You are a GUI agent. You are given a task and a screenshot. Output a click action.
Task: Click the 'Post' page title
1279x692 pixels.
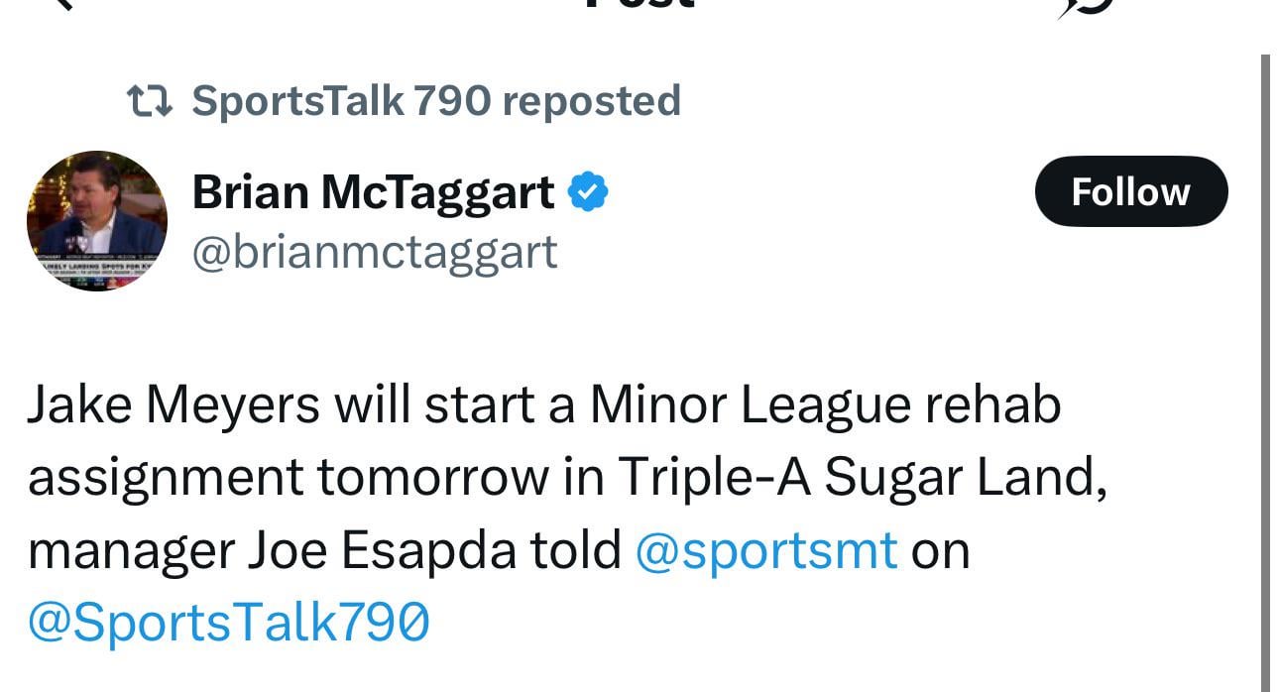pyautogui.click(x=639, y=5)
